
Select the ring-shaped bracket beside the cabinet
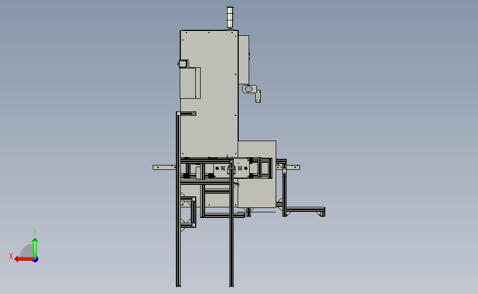[x=249, y=89]
